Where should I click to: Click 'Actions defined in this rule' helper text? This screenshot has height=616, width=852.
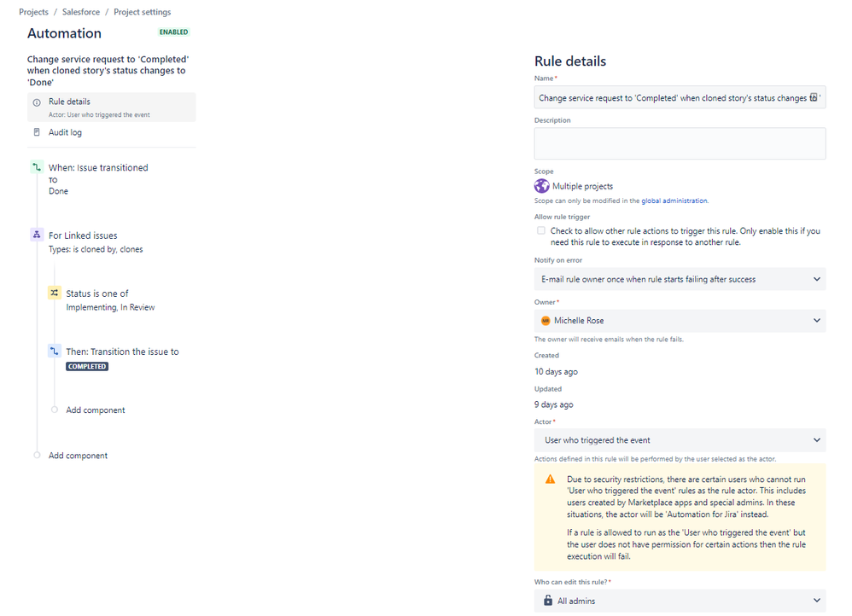(655, 459)
